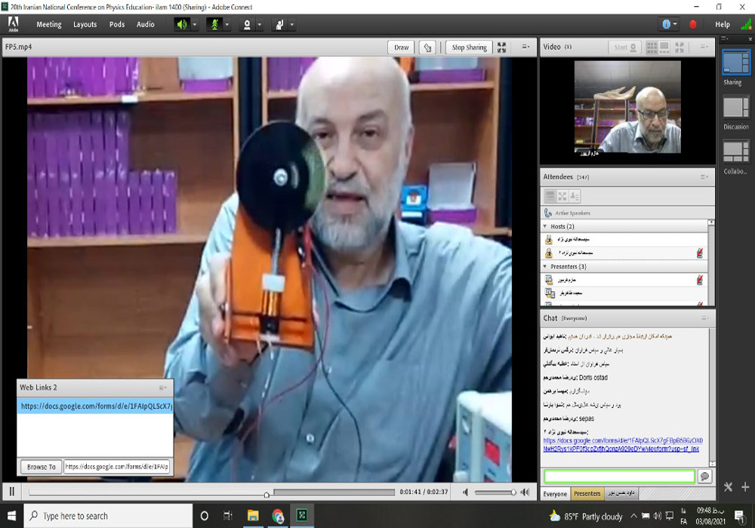Switch the video pod to grid view
This screenshot has width=755, height=528.
click(652, 47)
